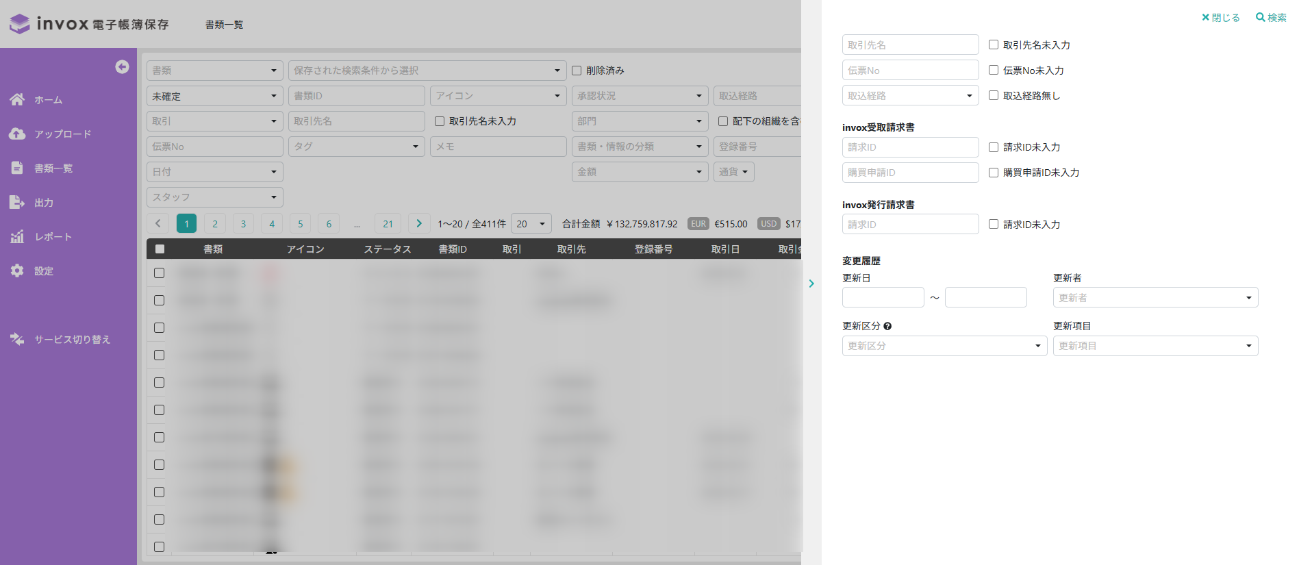Click the service switch (サービス切り替え) icon
Image resolution: width=1312 pixels, height=565 pixels.
click(x=17, y=339)
